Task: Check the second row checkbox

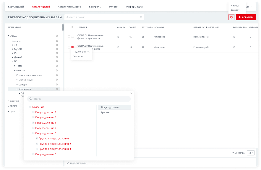Action: [x=69, y=47]
